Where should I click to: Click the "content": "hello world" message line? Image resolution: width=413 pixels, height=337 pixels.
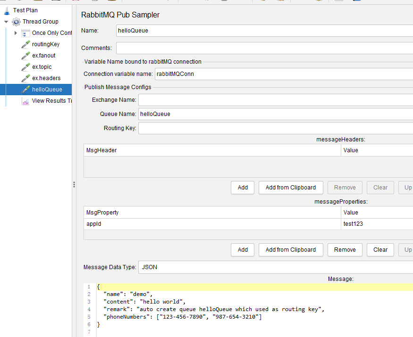(x=144, y=302)
